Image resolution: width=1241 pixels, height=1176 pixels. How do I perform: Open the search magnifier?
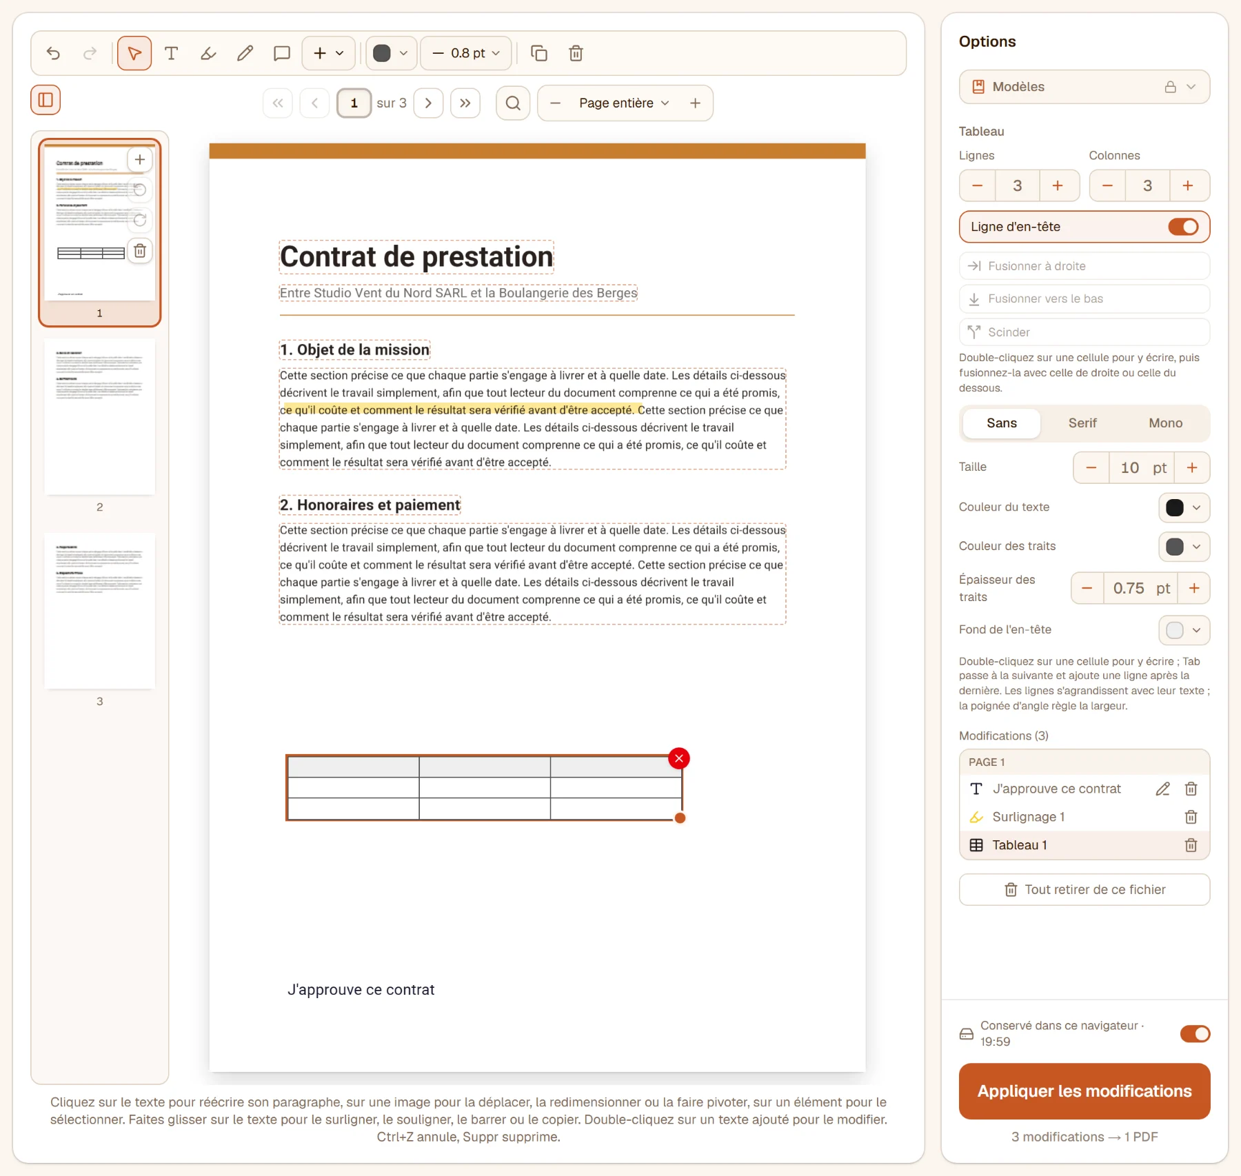coord(513,103)
